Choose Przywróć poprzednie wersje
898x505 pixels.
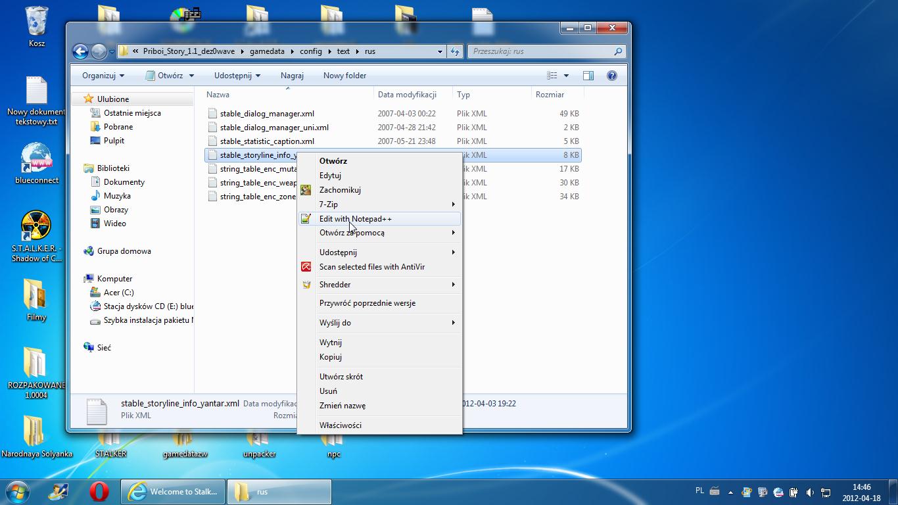pos(379,303)
